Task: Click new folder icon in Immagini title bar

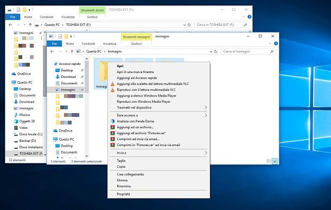Action: point(66,36)
